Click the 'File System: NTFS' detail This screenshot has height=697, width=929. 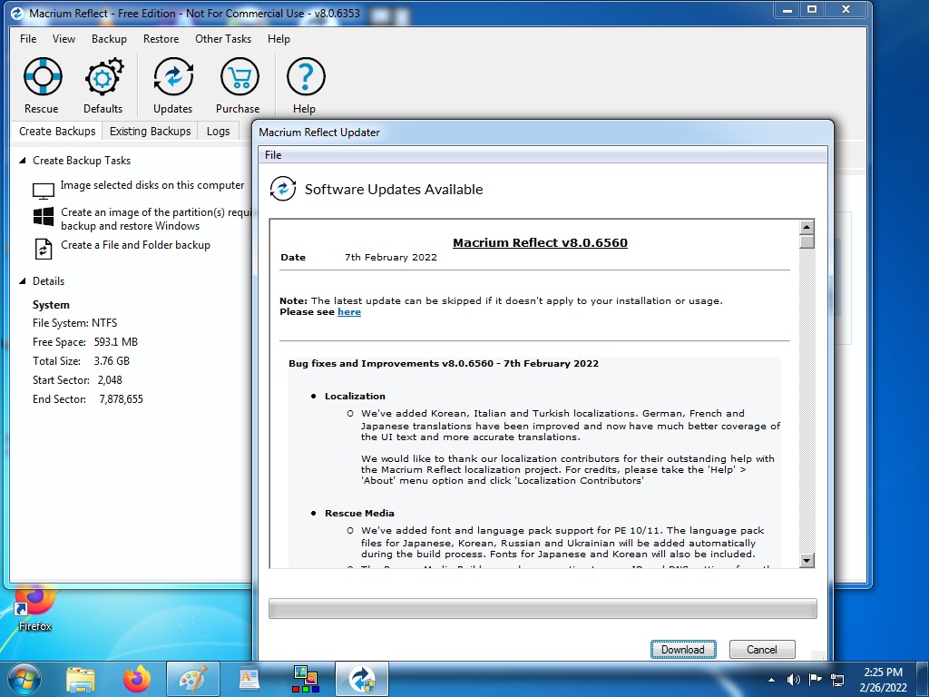coord(74,323)
